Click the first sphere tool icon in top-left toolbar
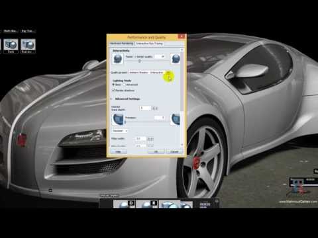Screen dimensions: 318x238 pyautogui.click(x=11, y=46)
